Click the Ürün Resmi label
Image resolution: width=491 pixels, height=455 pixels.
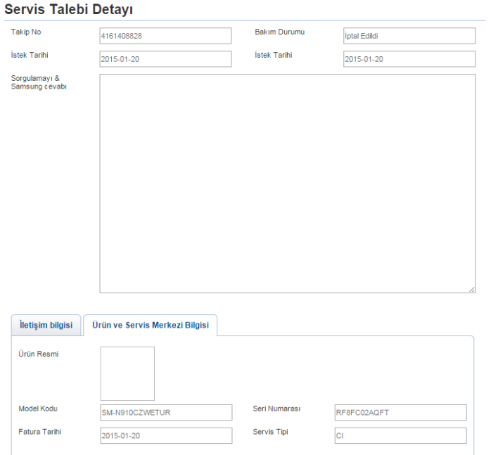pos(38,354)
